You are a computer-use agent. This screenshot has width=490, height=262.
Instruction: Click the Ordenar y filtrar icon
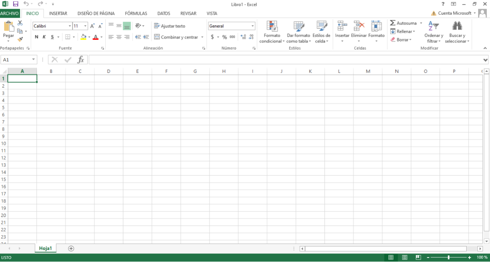tap(433, 27)
